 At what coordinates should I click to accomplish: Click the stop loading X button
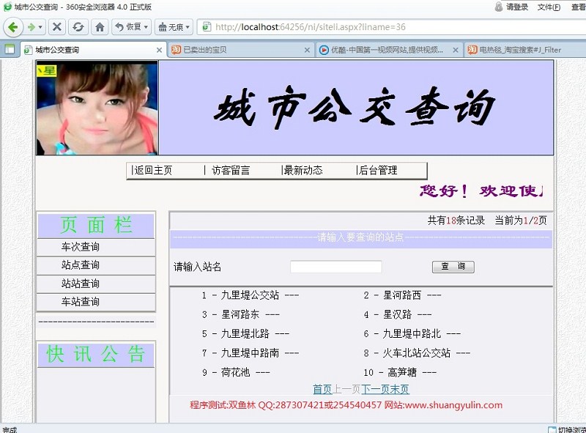point(56,27)
